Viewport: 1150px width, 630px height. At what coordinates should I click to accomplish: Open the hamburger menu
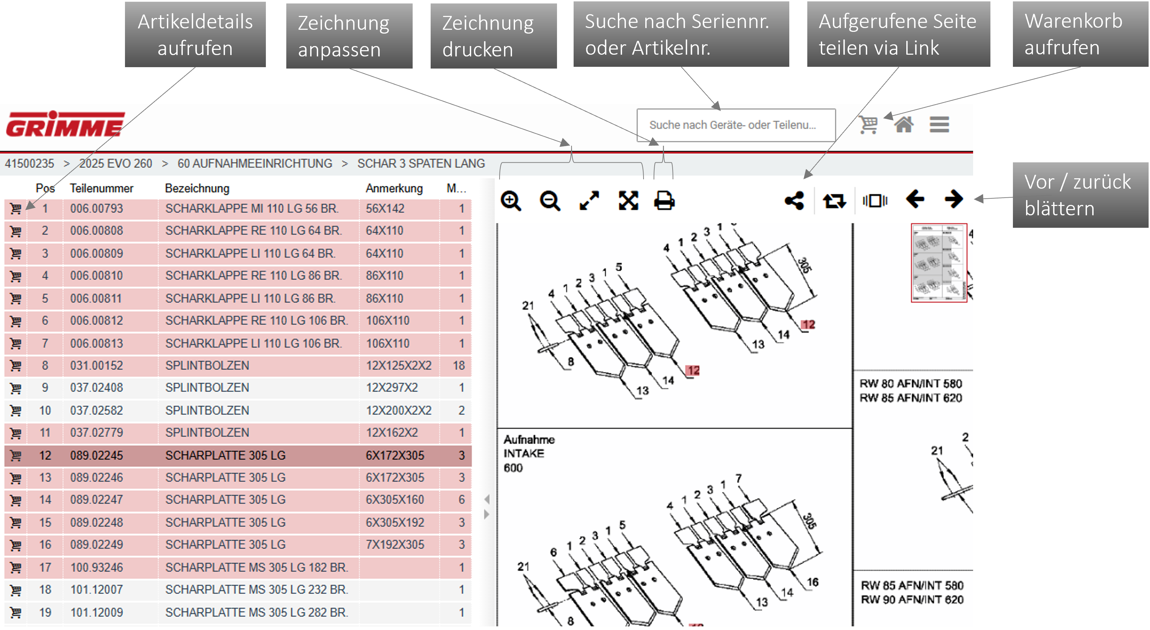939,125
